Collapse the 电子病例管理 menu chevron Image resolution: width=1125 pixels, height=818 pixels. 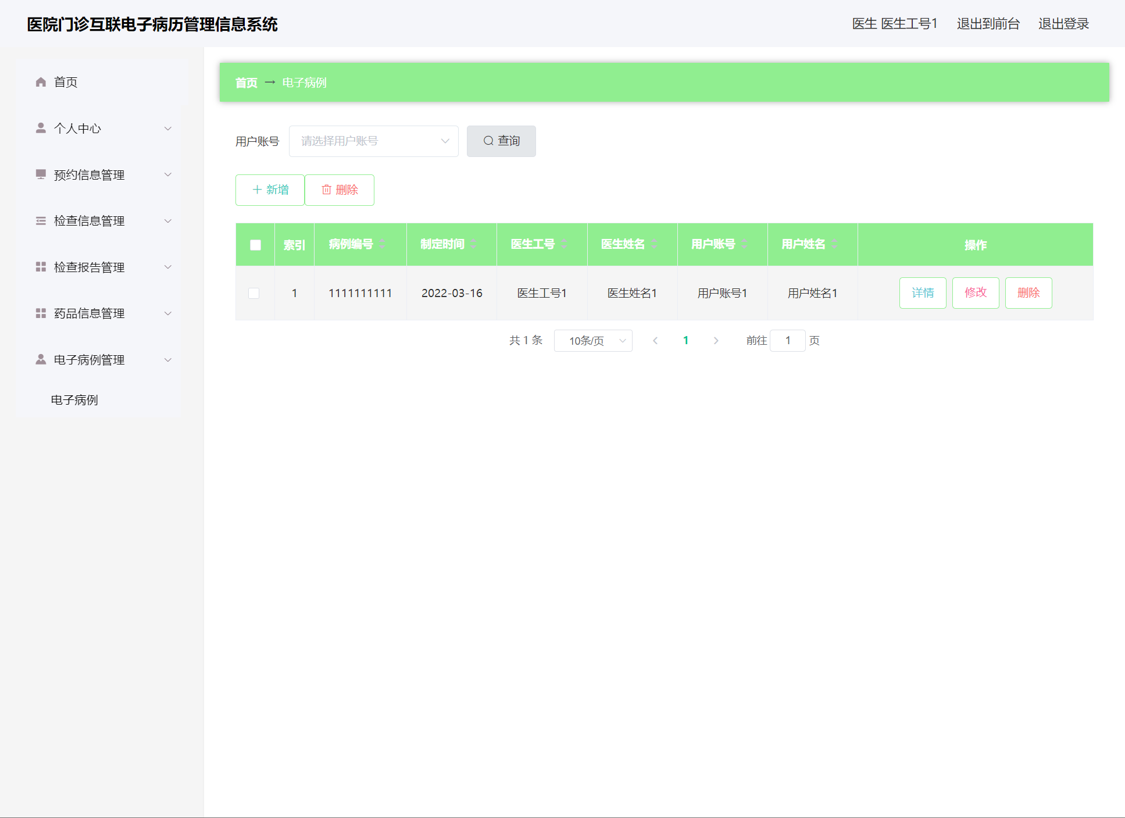[168, 360]
